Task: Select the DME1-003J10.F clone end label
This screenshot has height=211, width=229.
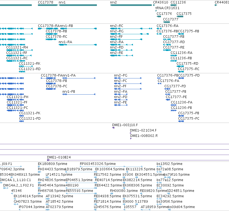Action: [125, 125]
